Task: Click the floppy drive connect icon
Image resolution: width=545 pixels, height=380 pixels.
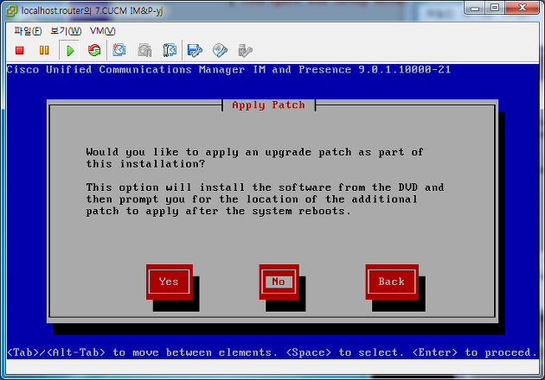Action: click(x=195, y=51)
